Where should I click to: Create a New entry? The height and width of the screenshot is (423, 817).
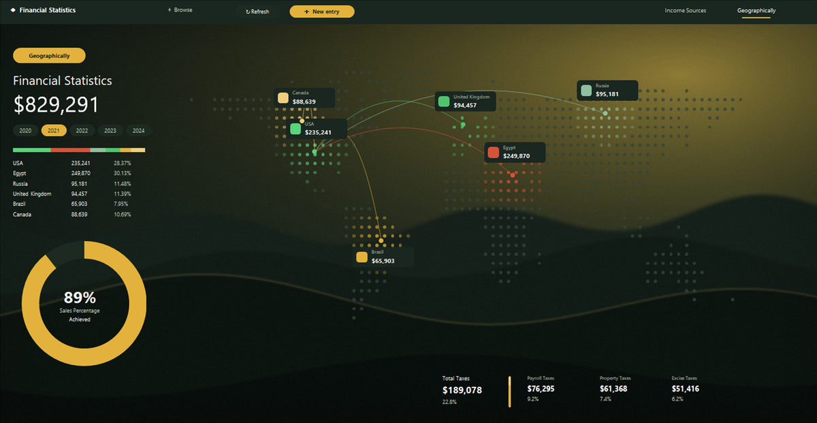(322, 12)
